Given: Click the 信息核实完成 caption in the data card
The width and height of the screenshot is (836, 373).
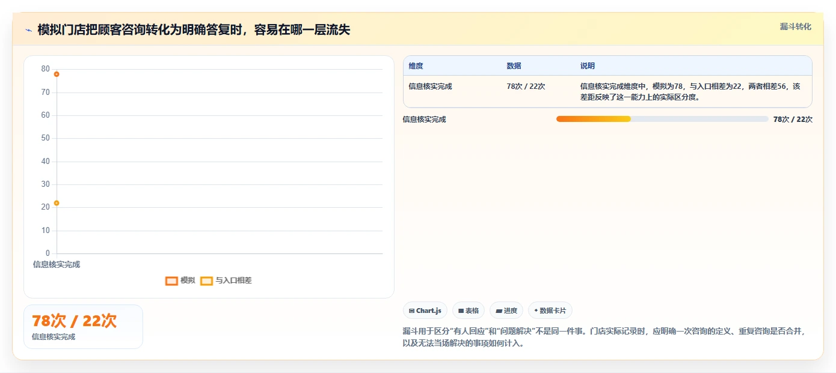Looking at the screenshot, I should [x=54, y=337].
